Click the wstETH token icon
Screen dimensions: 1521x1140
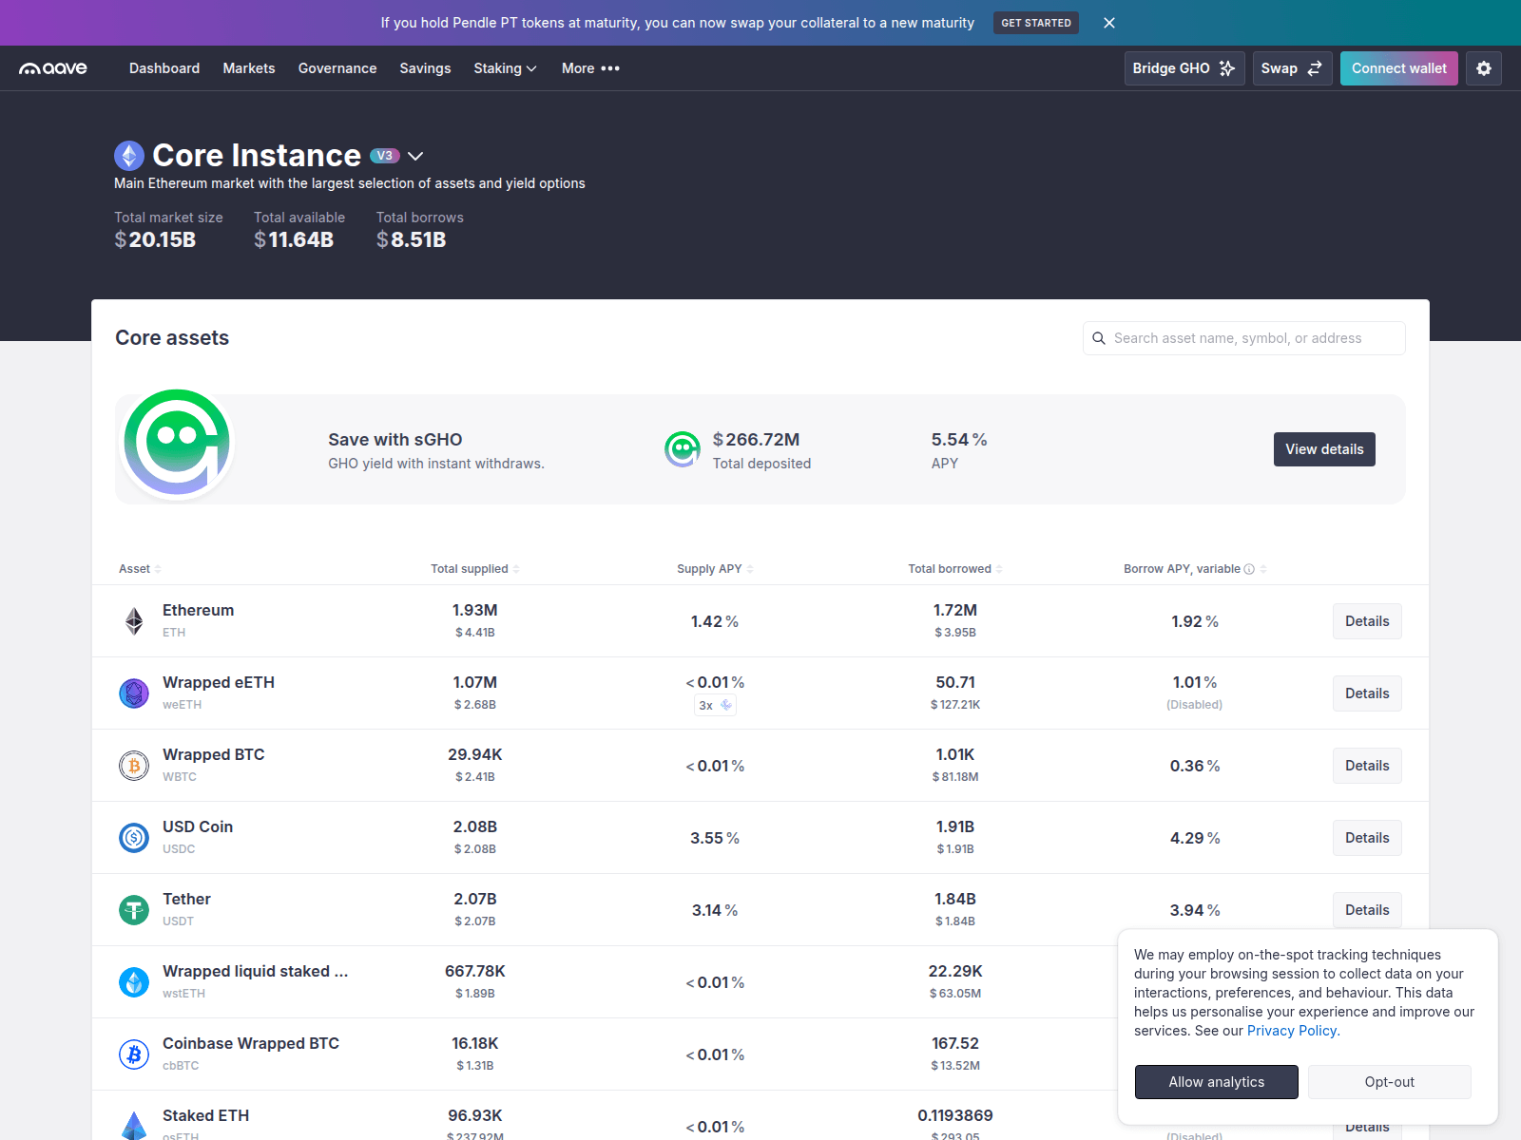coord(134,982)
